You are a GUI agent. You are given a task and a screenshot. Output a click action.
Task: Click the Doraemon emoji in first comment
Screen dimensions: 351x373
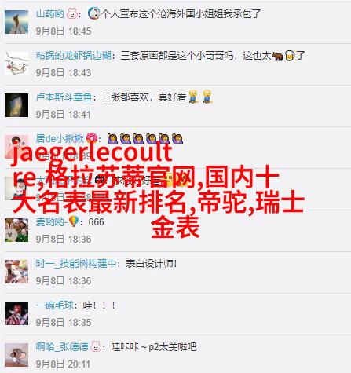pos(93,13)
